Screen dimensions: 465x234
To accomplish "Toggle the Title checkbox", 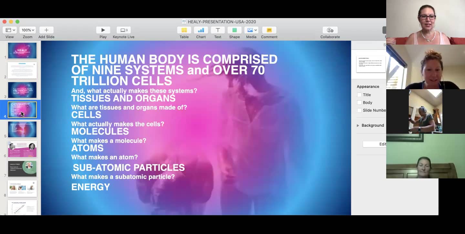I will click(359, 95).
